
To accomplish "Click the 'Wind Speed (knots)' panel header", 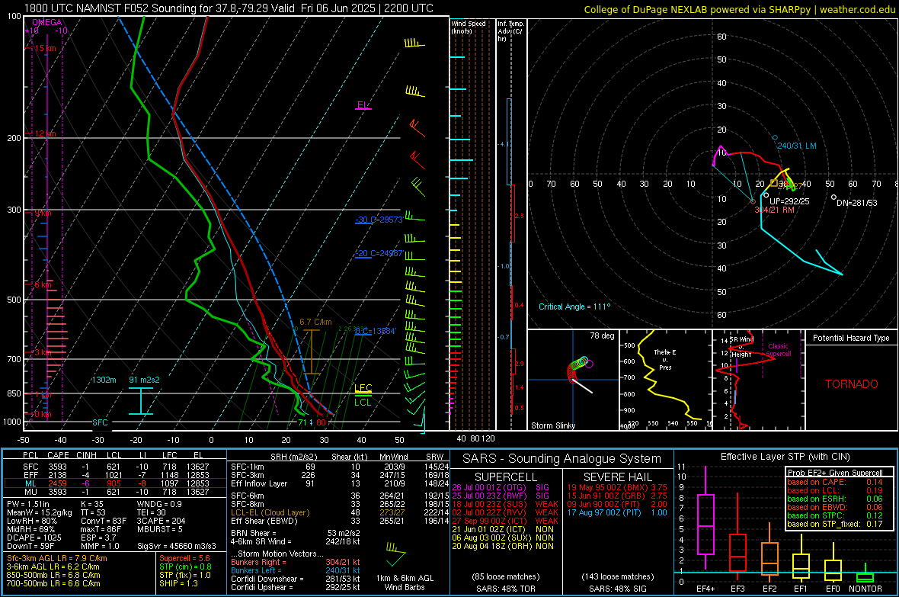I will 469,27.
